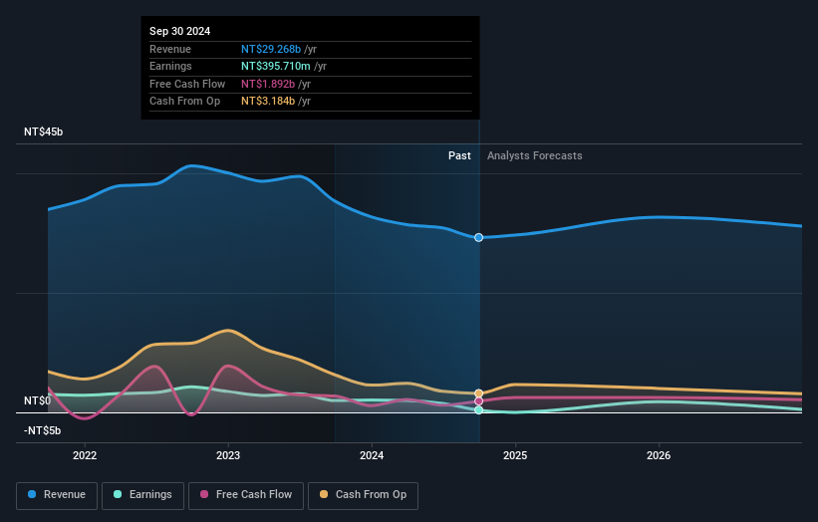Click the Sep 30 2024 tooltip date

click(180, 31)
